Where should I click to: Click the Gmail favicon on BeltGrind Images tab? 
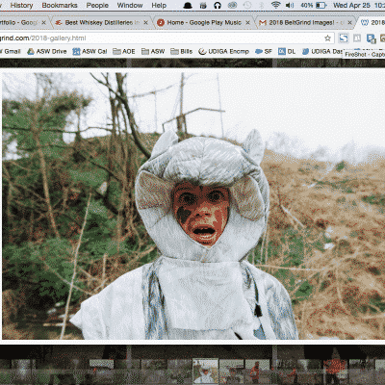(263, 23)
